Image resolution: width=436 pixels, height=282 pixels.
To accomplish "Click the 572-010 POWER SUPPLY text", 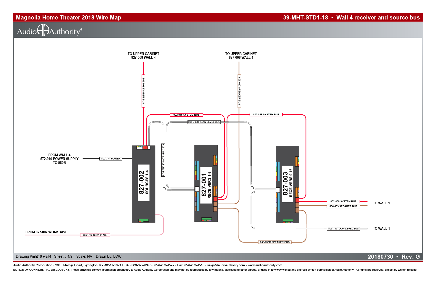I will [60, 159].
